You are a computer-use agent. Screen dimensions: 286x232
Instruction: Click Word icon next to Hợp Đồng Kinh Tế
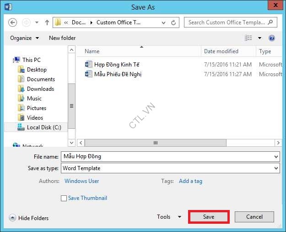pos(88,64)
